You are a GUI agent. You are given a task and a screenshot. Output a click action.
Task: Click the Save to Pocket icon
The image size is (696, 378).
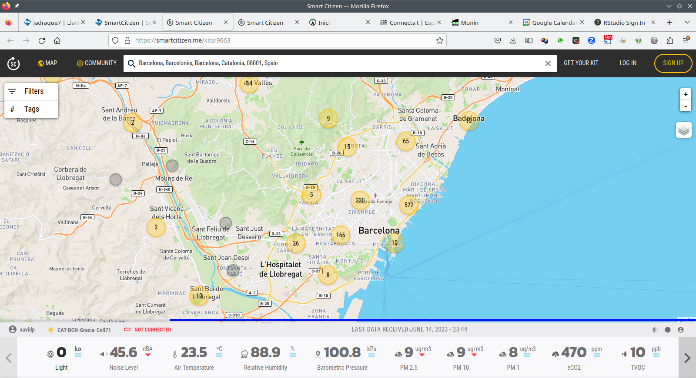(x=498, y=40)
